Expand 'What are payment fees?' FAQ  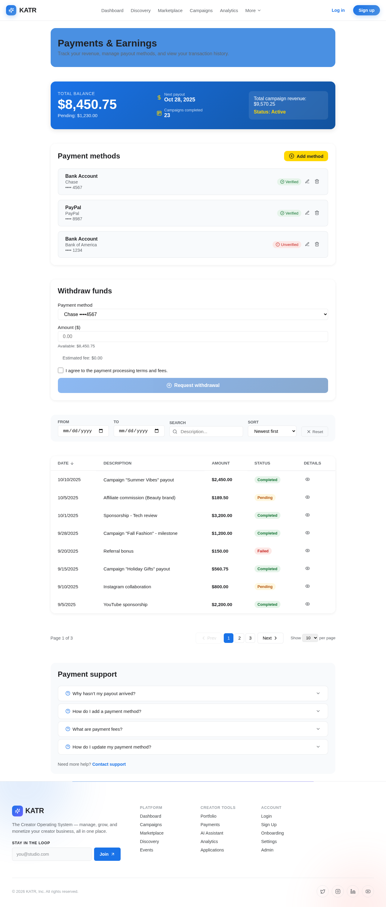(x=193, y=729)
